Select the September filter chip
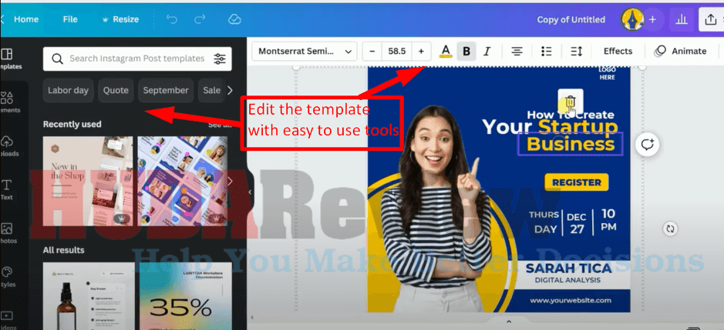This screenshot has width=724, height=330. pyautogui.click(x=166, y=90)
